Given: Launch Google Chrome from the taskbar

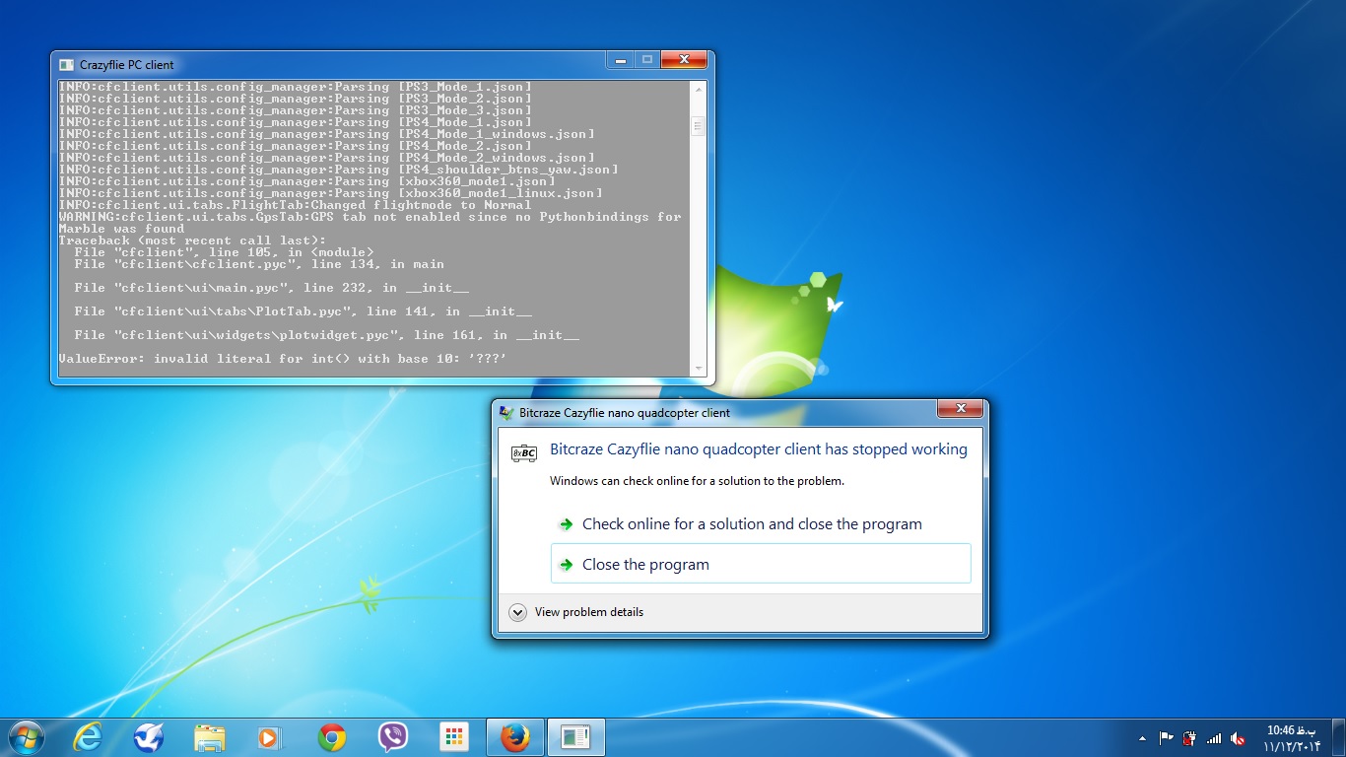Looking at the screenshot, I should [332, 737].
